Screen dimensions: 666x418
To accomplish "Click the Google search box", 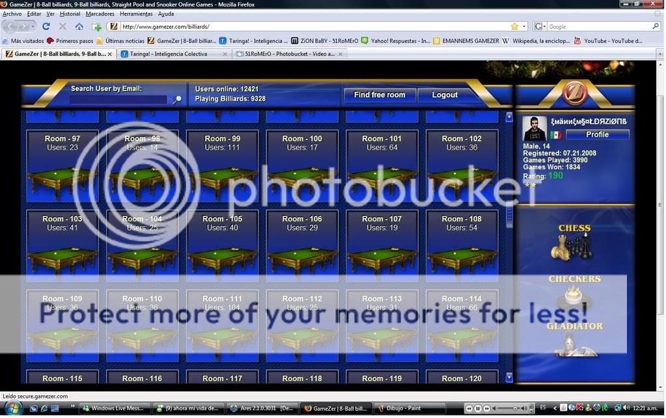I will click(599, 26).
